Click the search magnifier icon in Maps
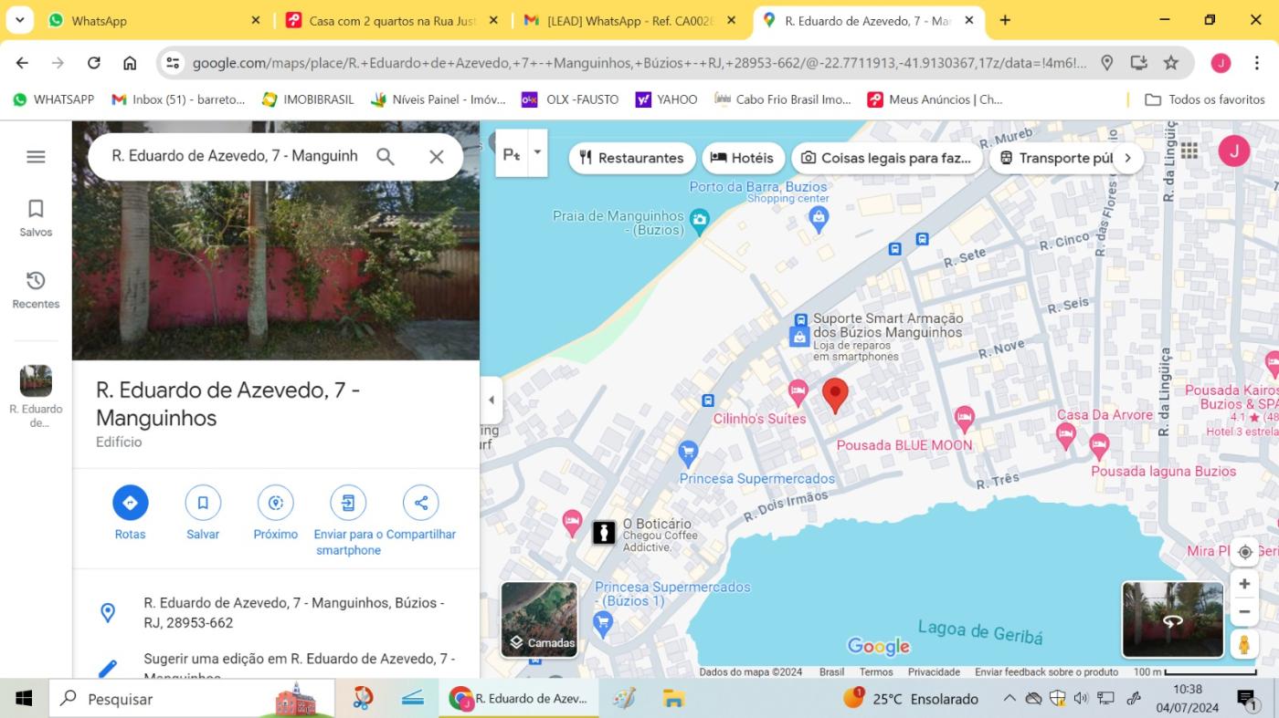 point(386,157)
